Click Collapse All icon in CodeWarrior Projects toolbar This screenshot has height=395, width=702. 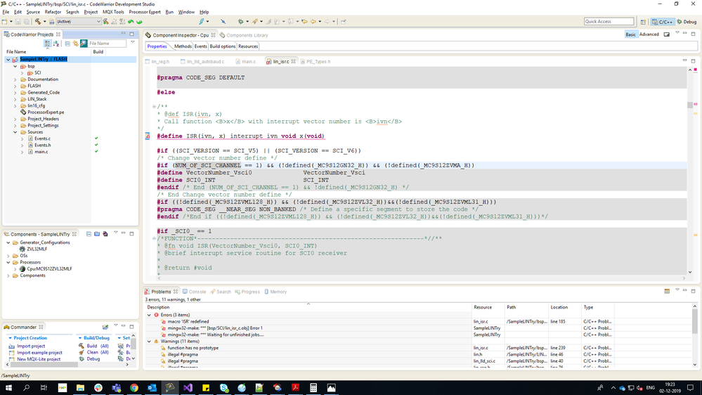click(x=67, y=44)
